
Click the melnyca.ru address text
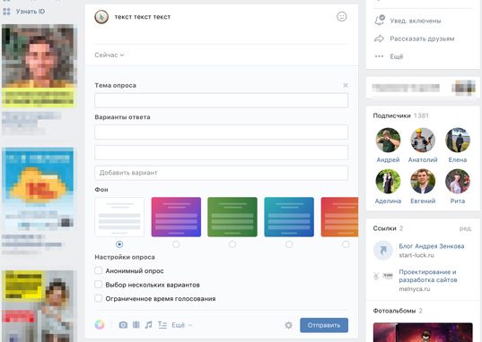click(x=414, y=289)
